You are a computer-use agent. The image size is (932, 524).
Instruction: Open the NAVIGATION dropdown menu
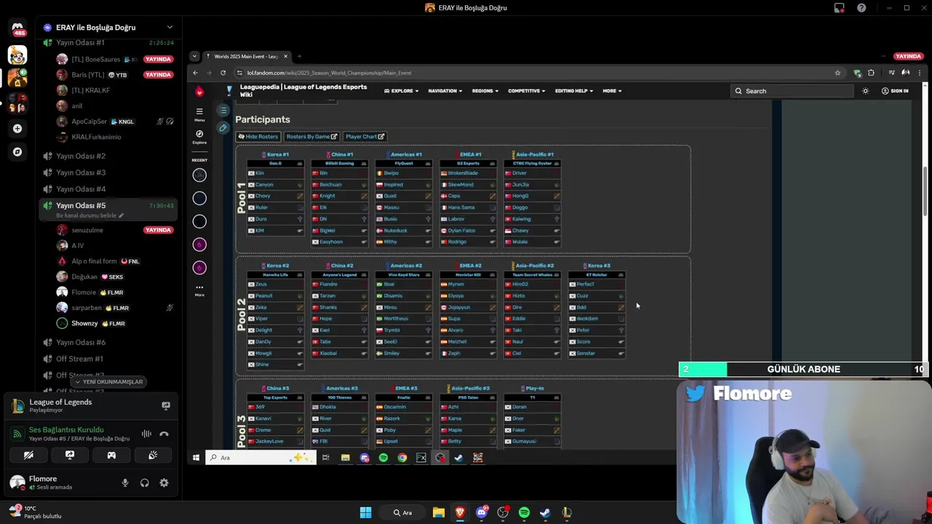pyautogui.click(x=445, y=91)
